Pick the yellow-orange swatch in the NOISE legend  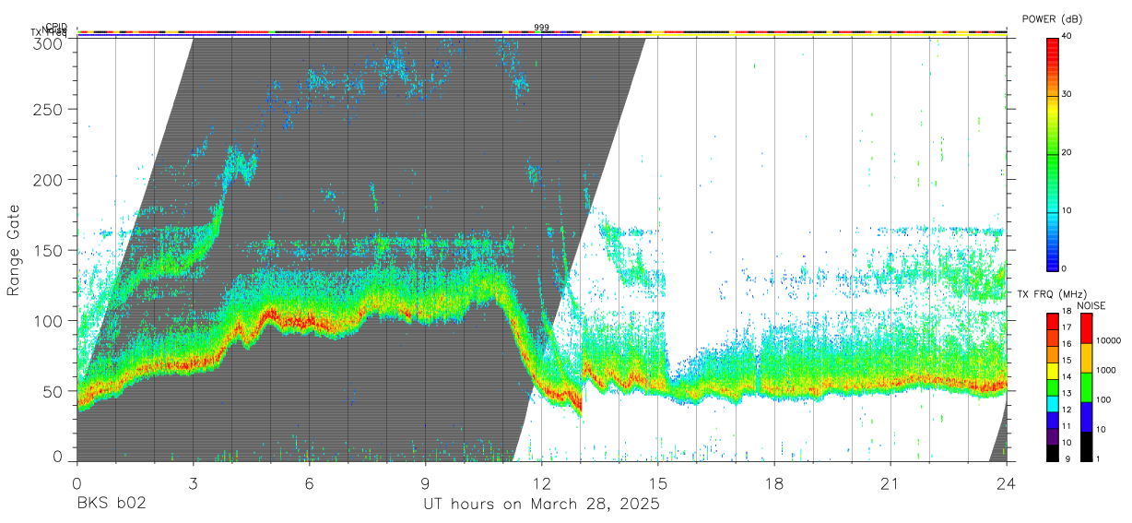1086,357
